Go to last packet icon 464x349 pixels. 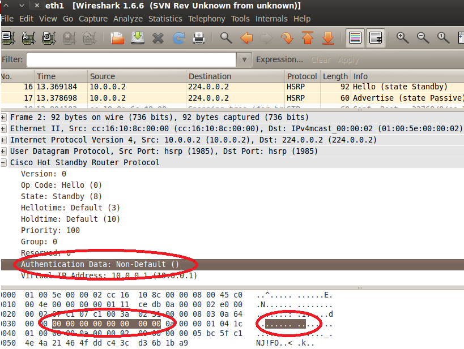pos(328,38)
